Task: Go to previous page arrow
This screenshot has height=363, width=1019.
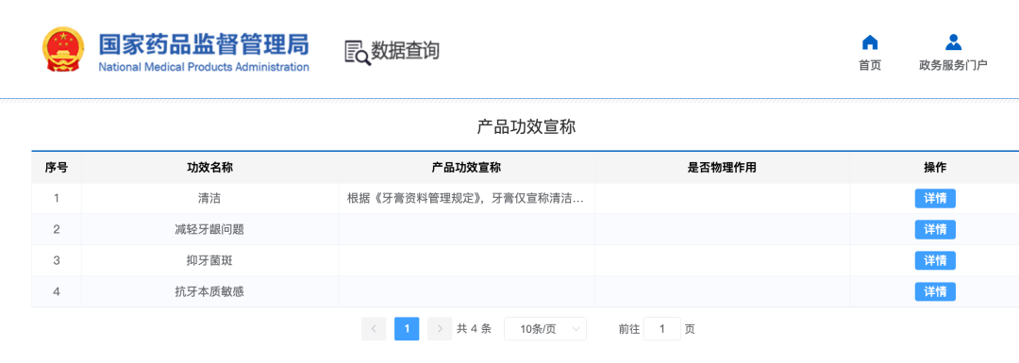Action: coord(374,328)
